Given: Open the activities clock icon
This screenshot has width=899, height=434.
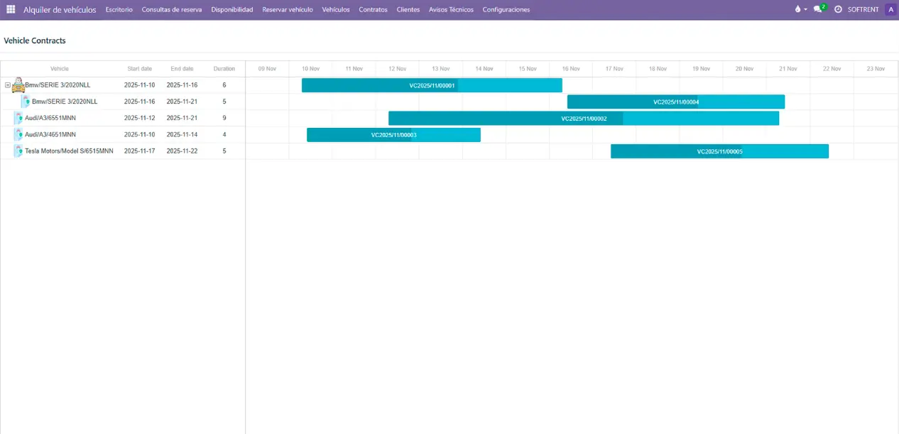Looking at the screenshot, I should pos(838,10).
